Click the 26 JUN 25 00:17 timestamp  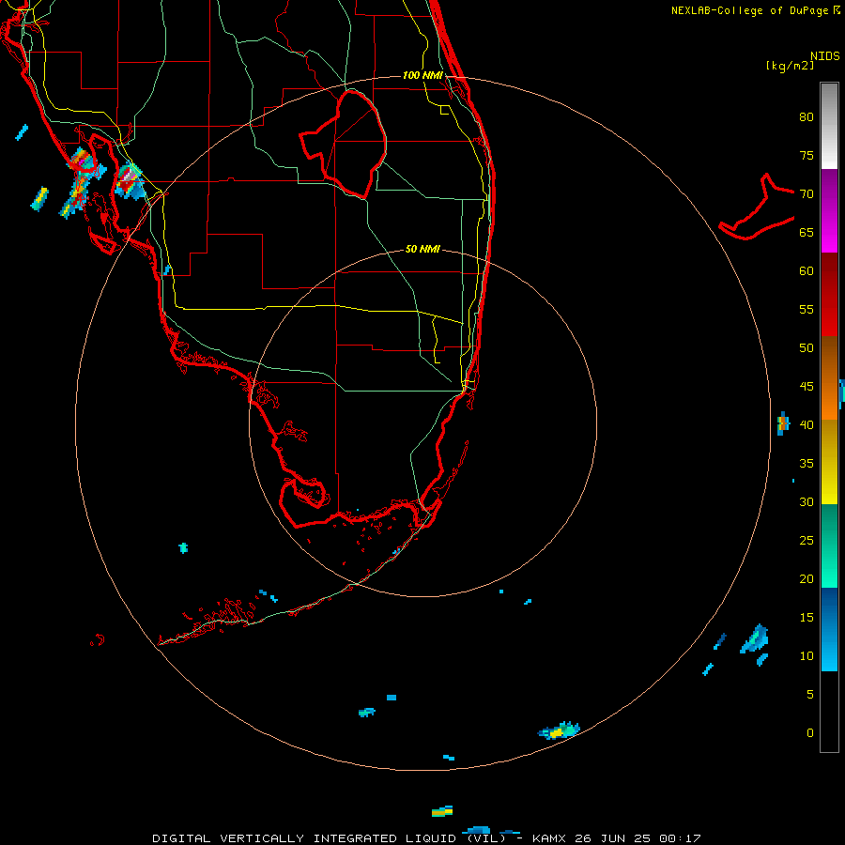click(x=638, y=838)
